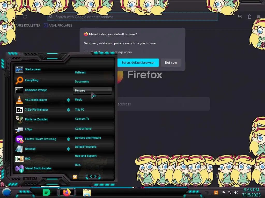Select Pictures in start menu
This screenshot has width=265, height=198.
click(x=92, y=90)
